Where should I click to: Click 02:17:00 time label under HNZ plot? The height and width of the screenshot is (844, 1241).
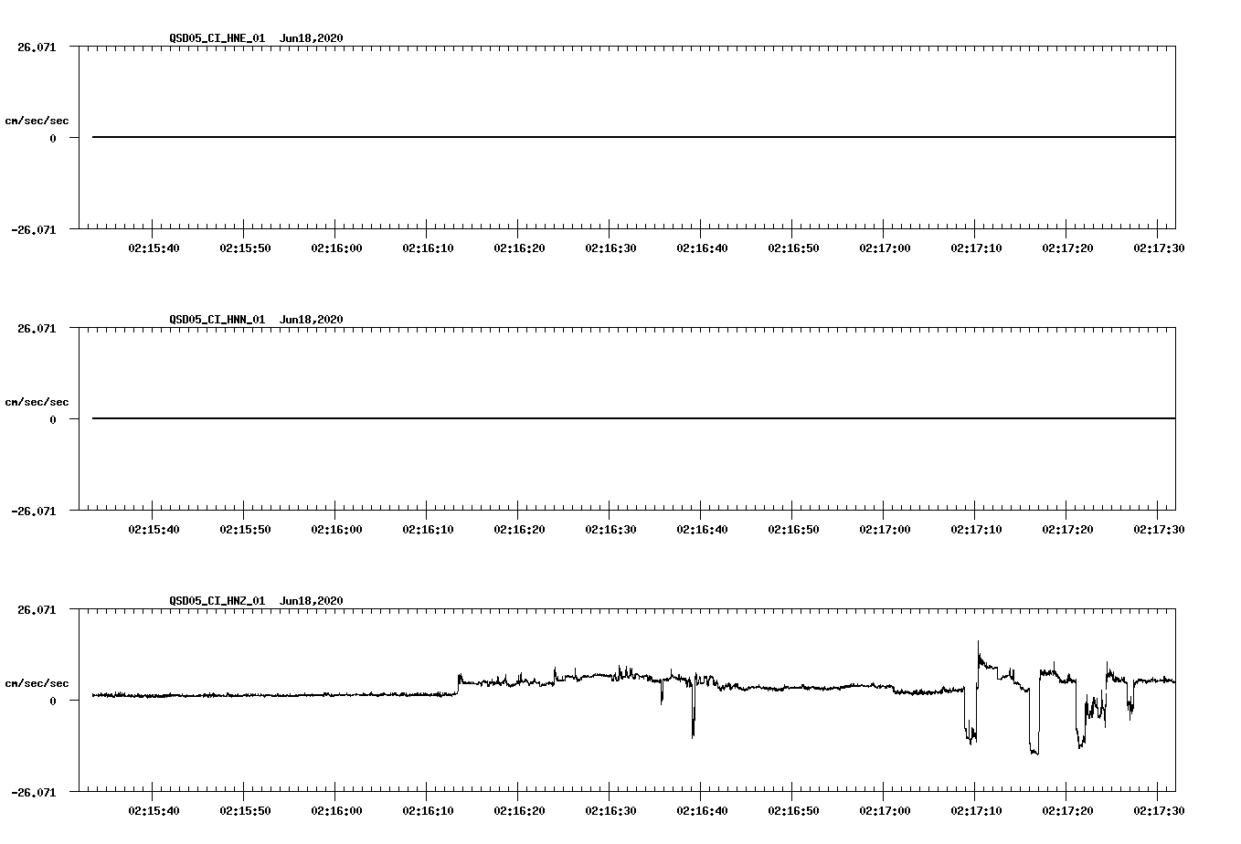885,811
